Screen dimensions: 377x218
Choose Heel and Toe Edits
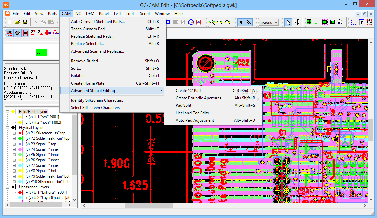213,113
